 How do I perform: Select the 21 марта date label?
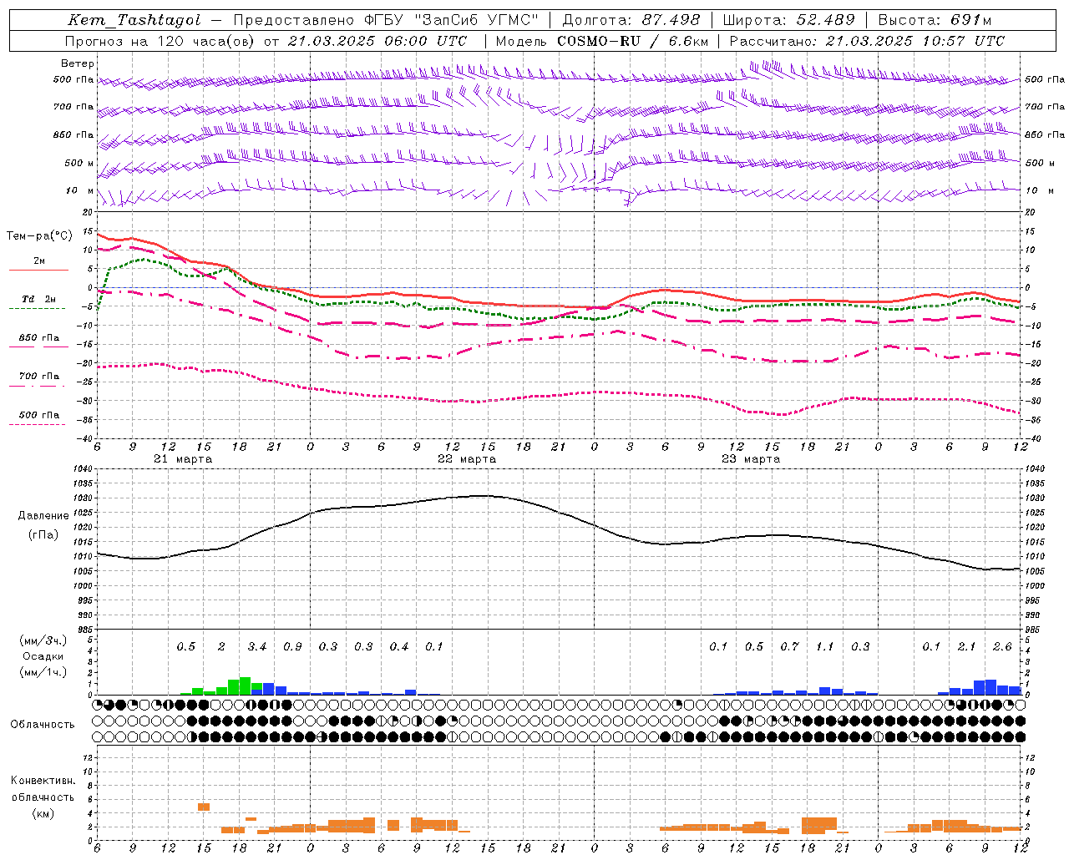[x=183, y=458]
